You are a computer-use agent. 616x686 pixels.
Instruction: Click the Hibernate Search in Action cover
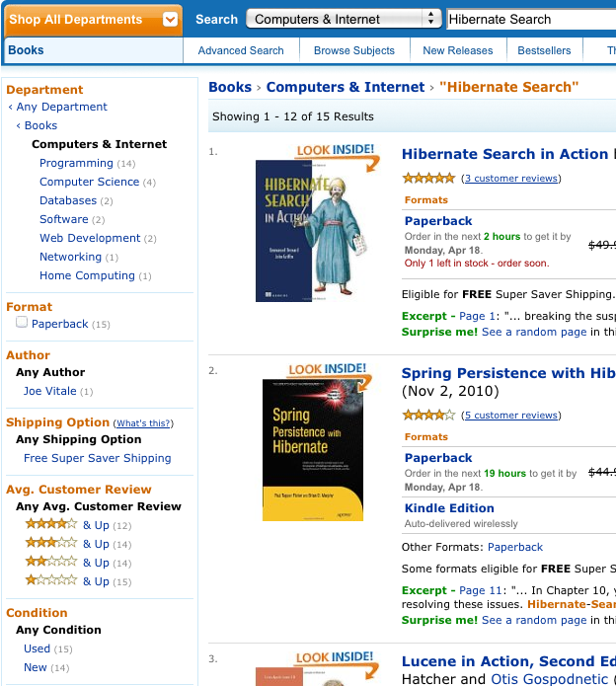click(312, 232)
